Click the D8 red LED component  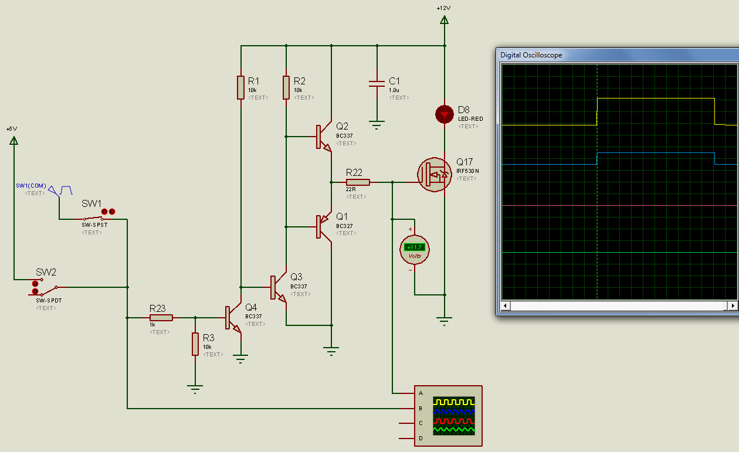coord(444,114)
